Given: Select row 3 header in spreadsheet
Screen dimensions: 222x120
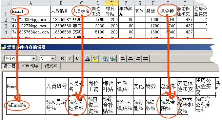Looking at the screenshot, I should click(6, 26).
